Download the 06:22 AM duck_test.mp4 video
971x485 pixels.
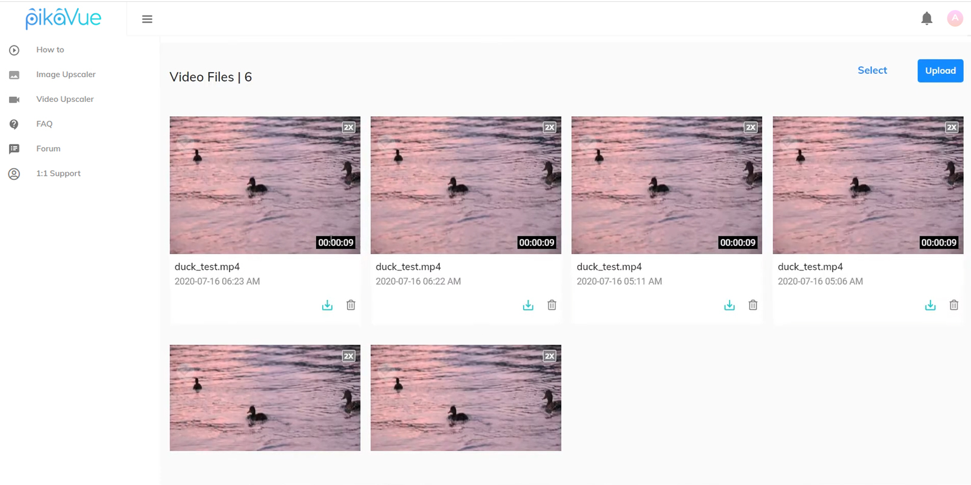pos(528,305)
